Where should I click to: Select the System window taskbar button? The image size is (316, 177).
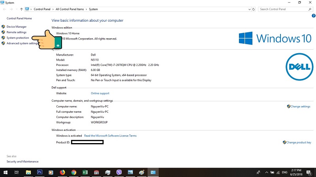(153, 172)
